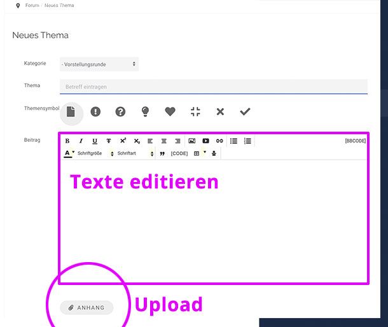Viewport: 388px width, 327px height.
Task: Expand the Schriftart font dropdown
Action: [135, 154]
